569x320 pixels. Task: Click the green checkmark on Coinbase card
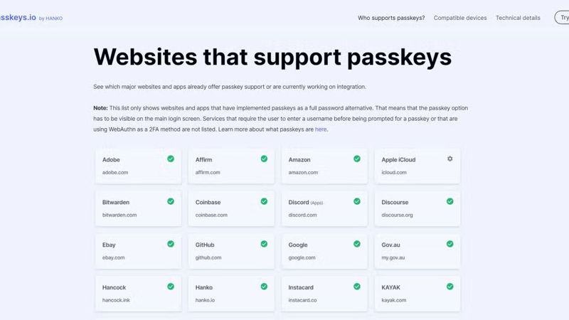pos(264,201)
